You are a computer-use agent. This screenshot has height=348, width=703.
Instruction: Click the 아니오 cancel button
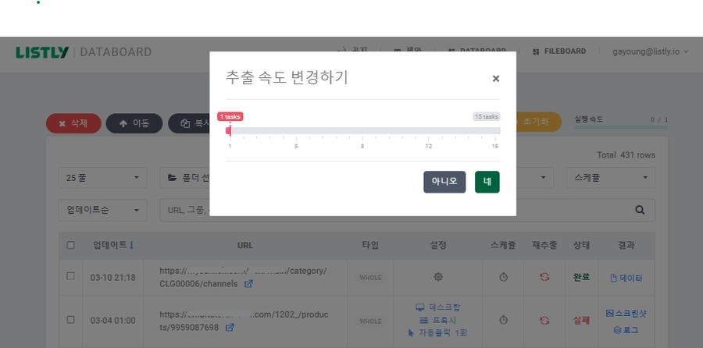444,182
